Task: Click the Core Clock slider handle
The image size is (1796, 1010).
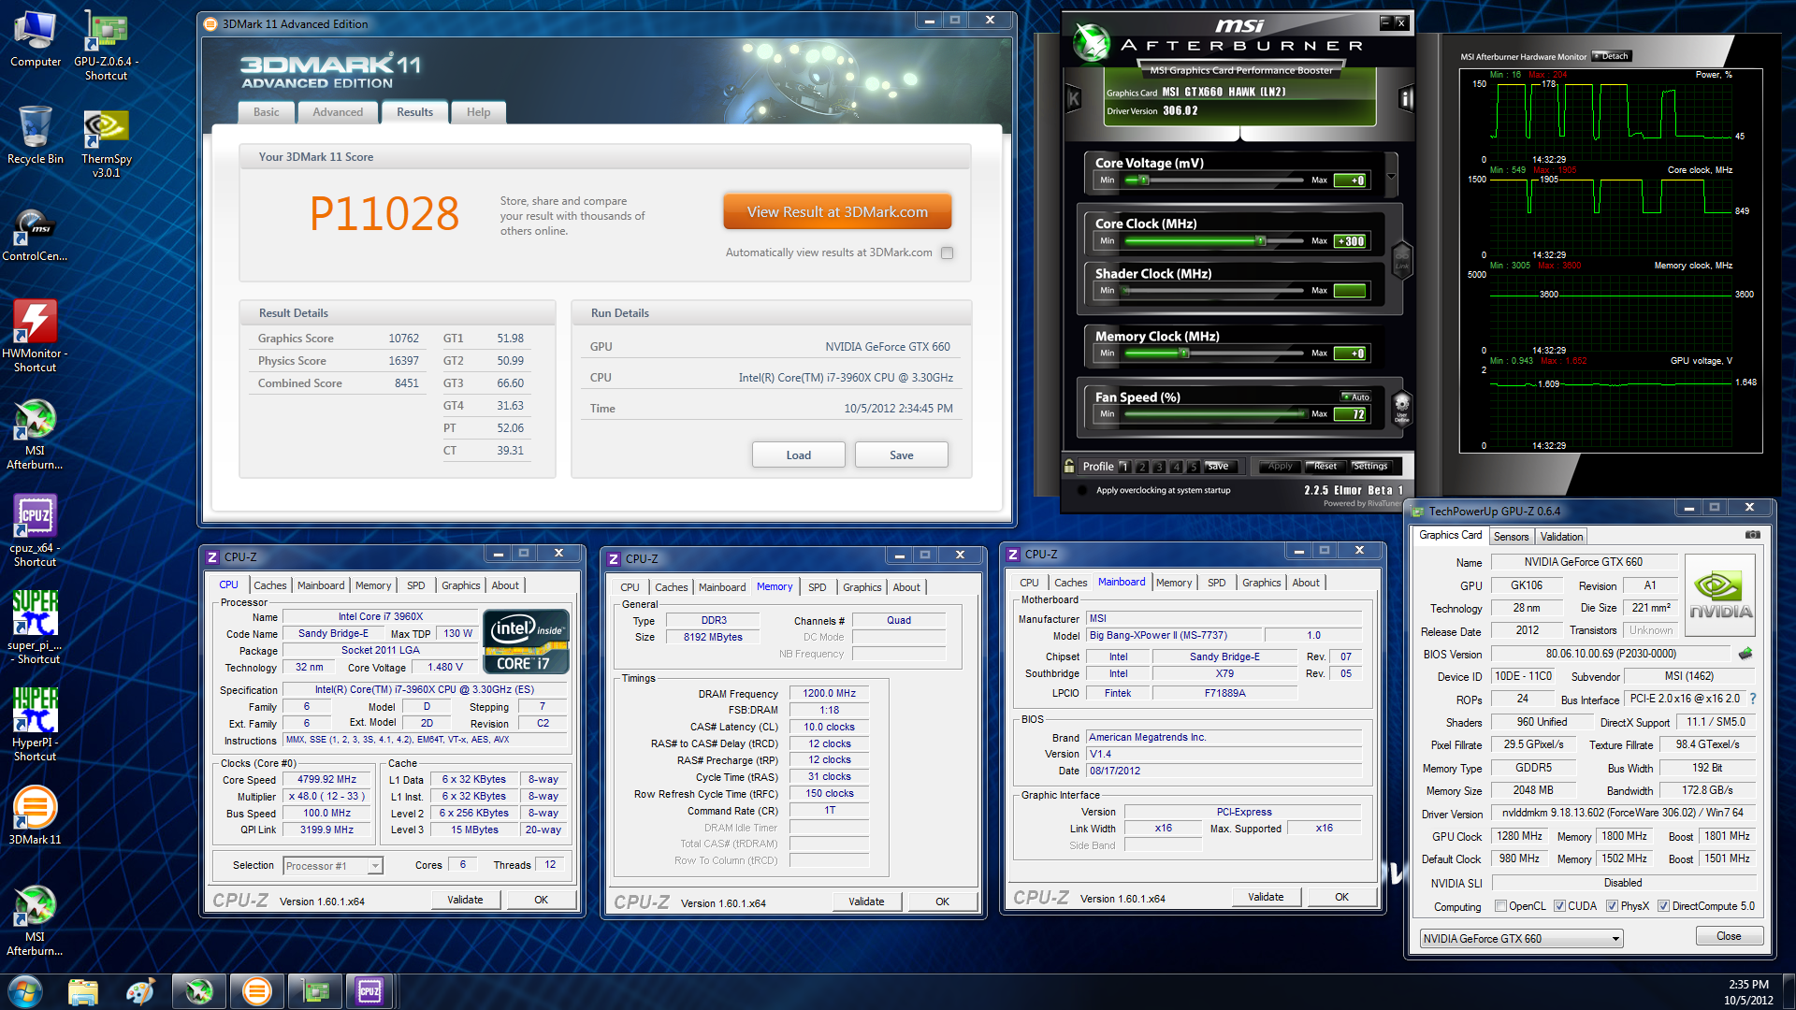Action: pyautogui.click(x=1261, y=241)
